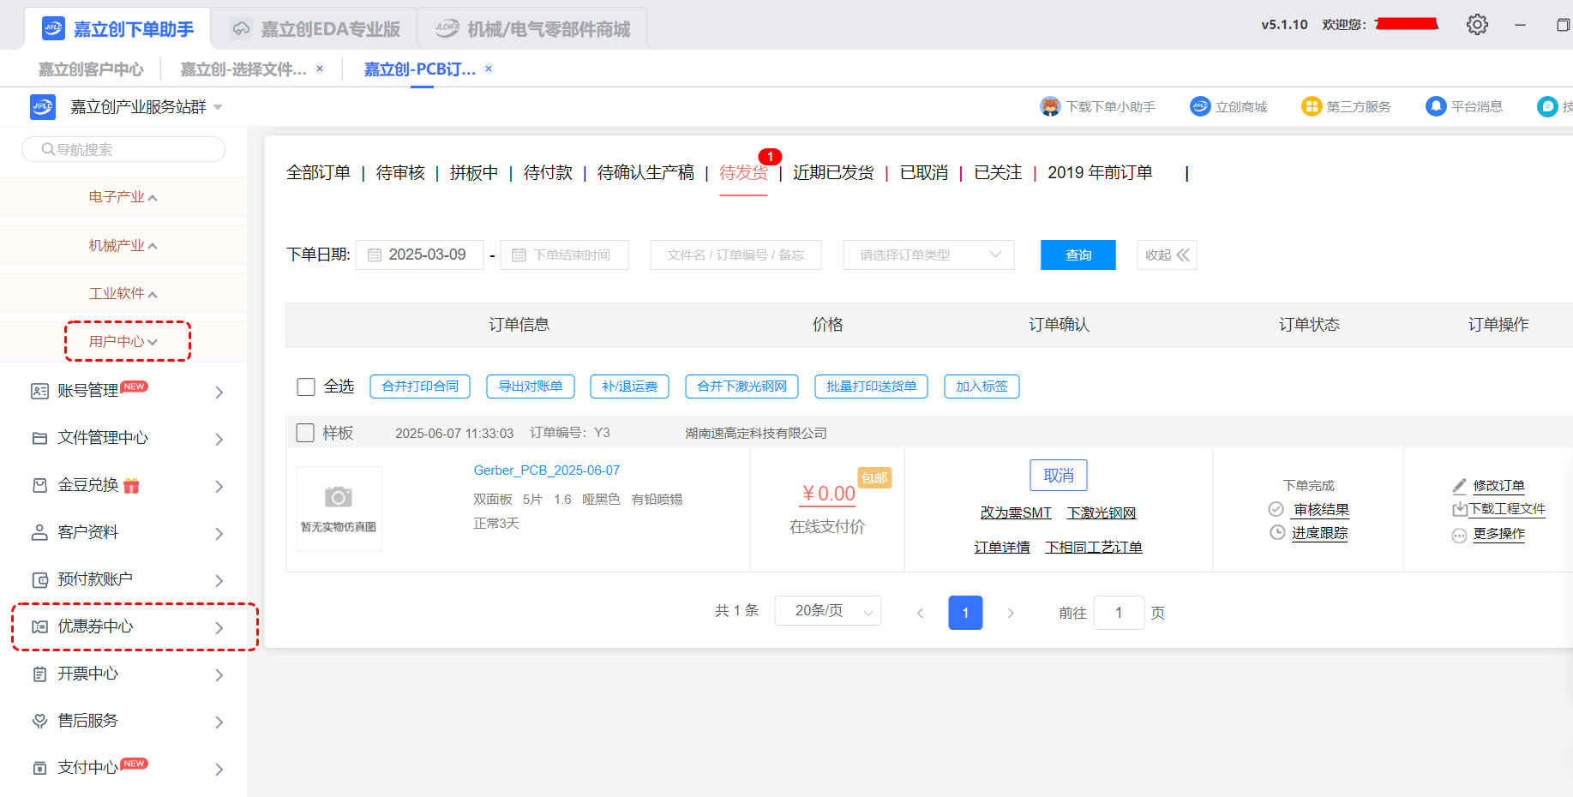Viewport: 1573px width, 797px height.
Task: Click the 订单详情 link
Action: click(x=1002, y=547)
